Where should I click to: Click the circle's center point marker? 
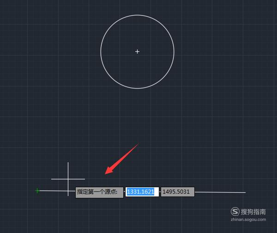click(x=137, y=52)
